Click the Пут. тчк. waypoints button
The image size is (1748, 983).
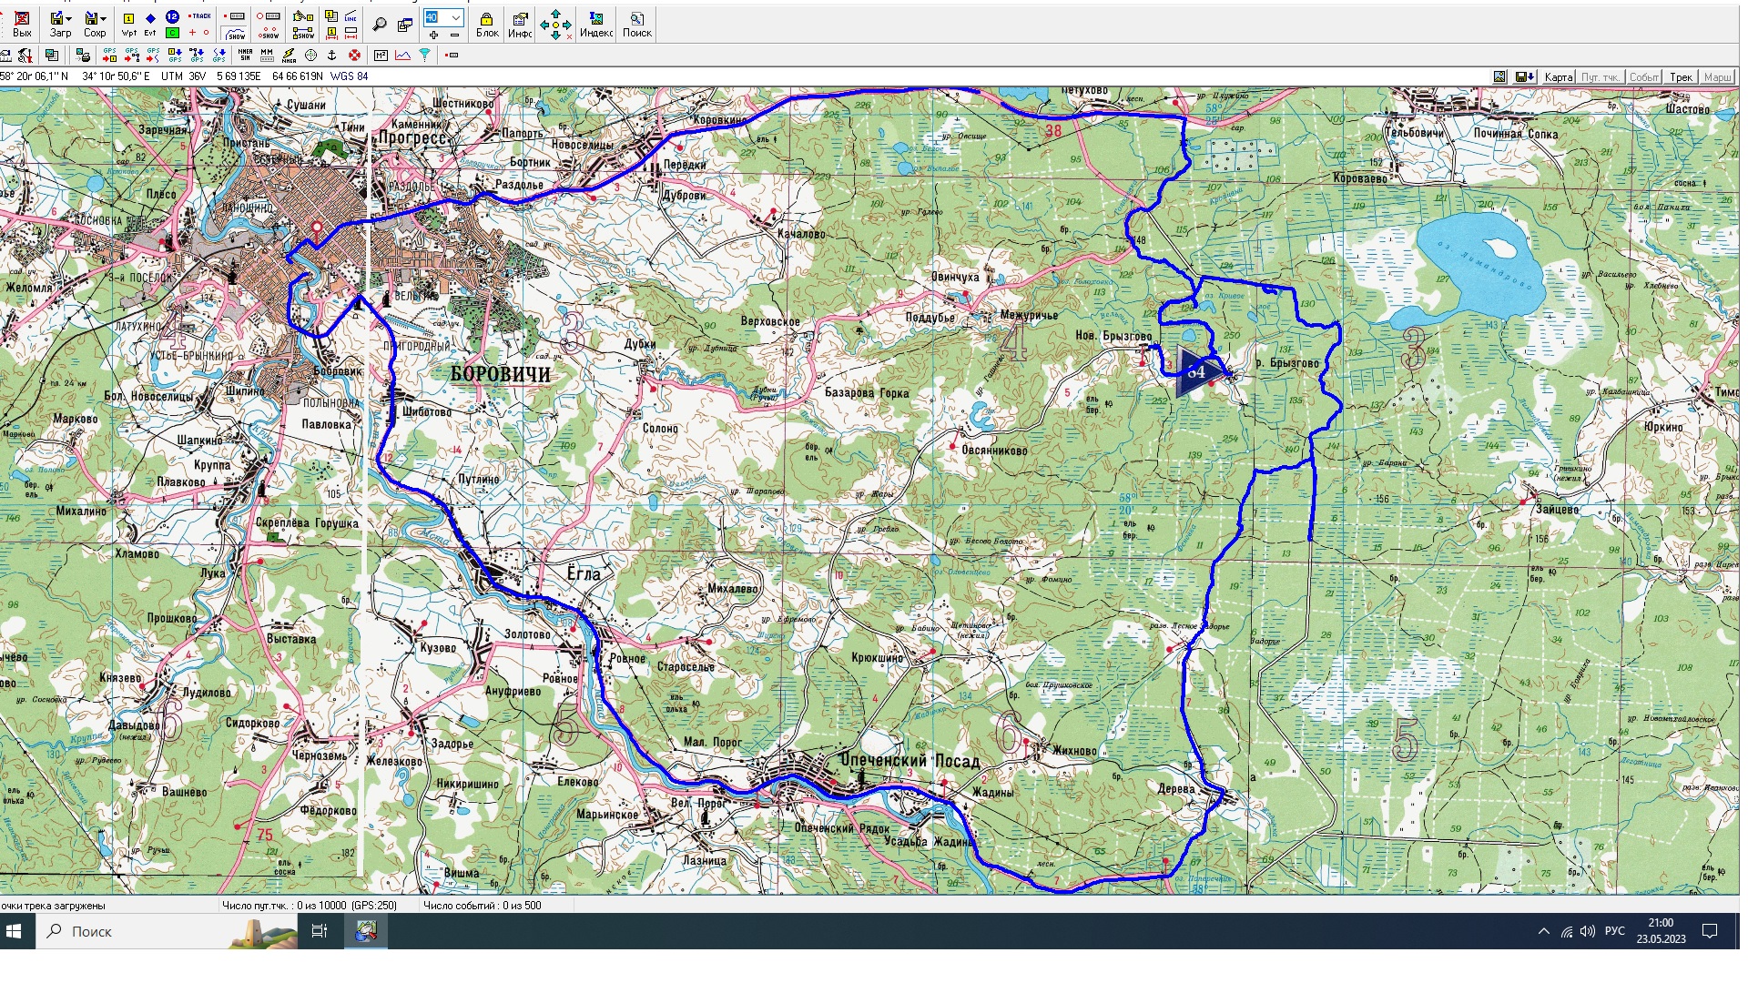[x=1600, y=77]
